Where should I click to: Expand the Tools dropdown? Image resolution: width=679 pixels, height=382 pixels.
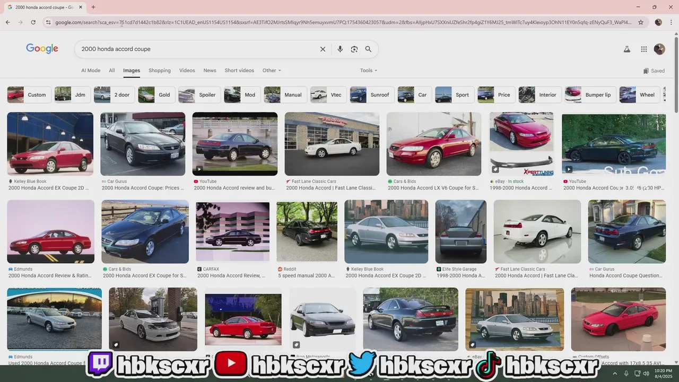369,71
